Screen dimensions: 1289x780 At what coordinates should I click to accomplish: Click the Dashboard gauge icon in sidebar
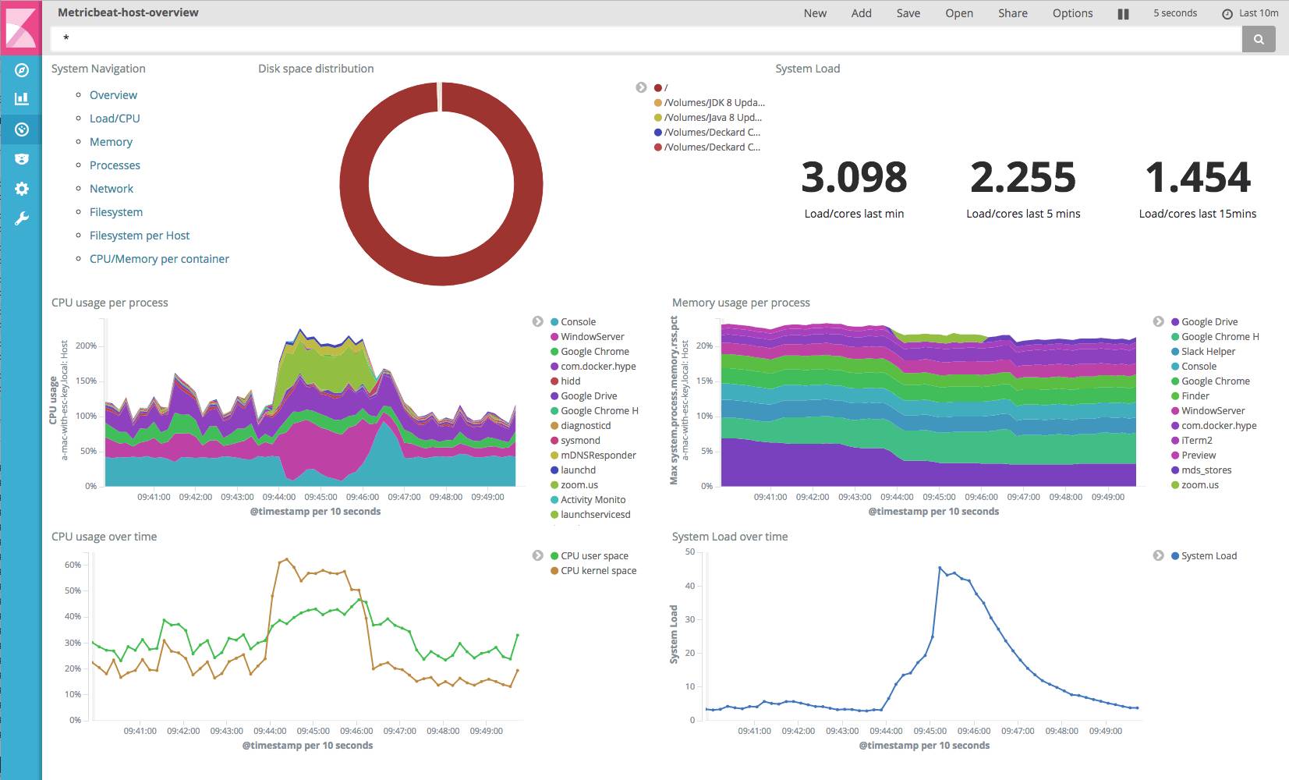point(22,129)
